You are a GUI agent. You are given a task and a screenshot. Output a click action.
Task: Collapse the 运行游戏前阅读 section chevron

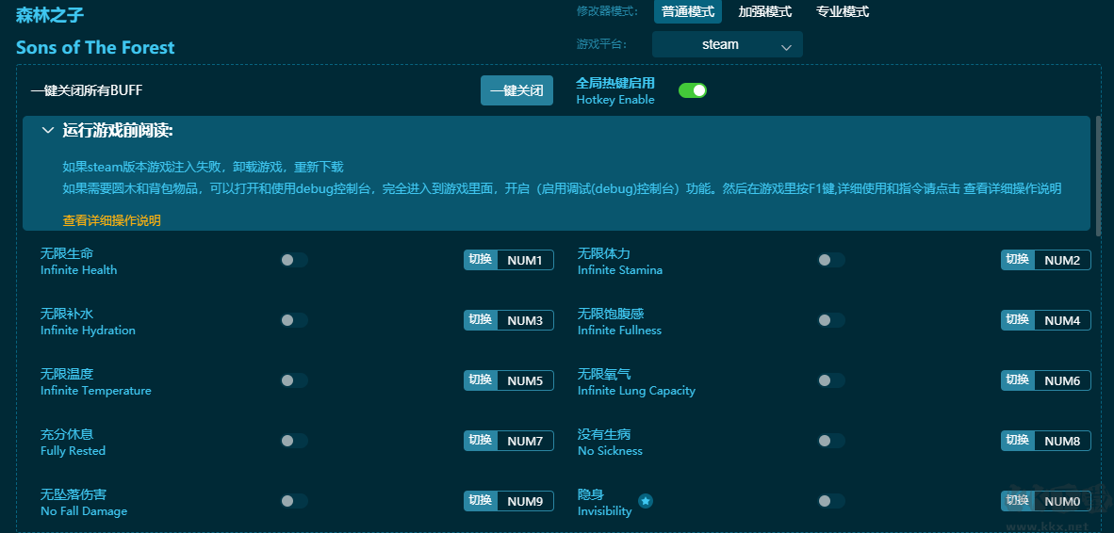[48, 131]
